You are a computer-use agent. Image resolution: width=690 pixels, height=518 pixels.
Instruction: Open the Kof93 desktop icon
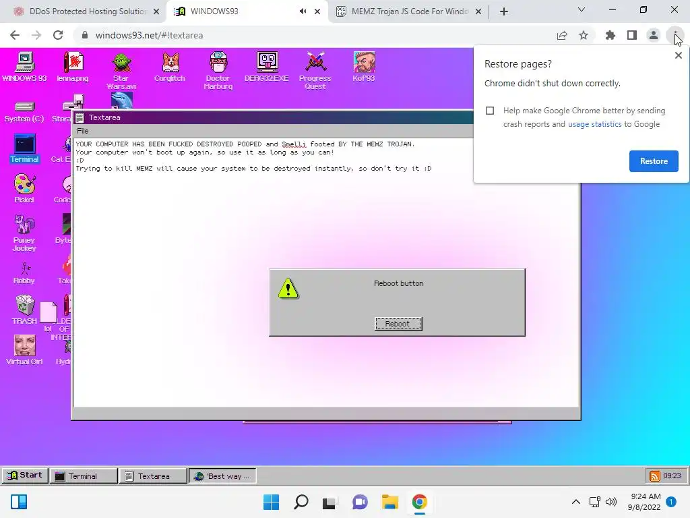coord(364,67)
